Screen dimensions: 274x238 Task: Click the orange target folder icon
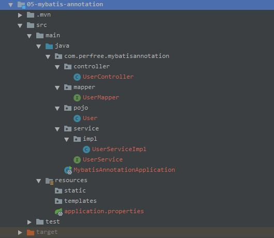click(x=31, y=232)
